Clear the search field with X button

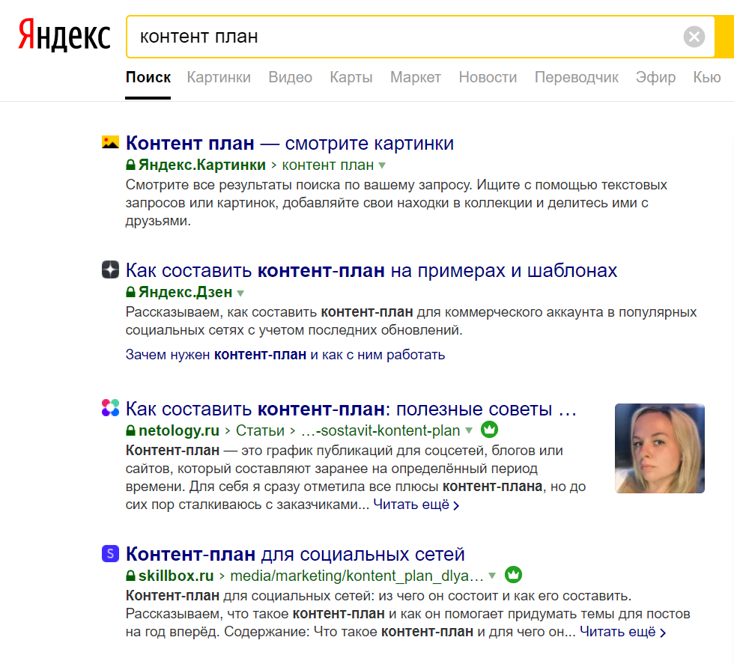pyautogui.click(x=694, y=37)
